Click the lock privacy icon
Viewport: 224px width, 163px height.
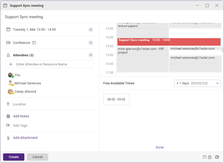[210, 157]
